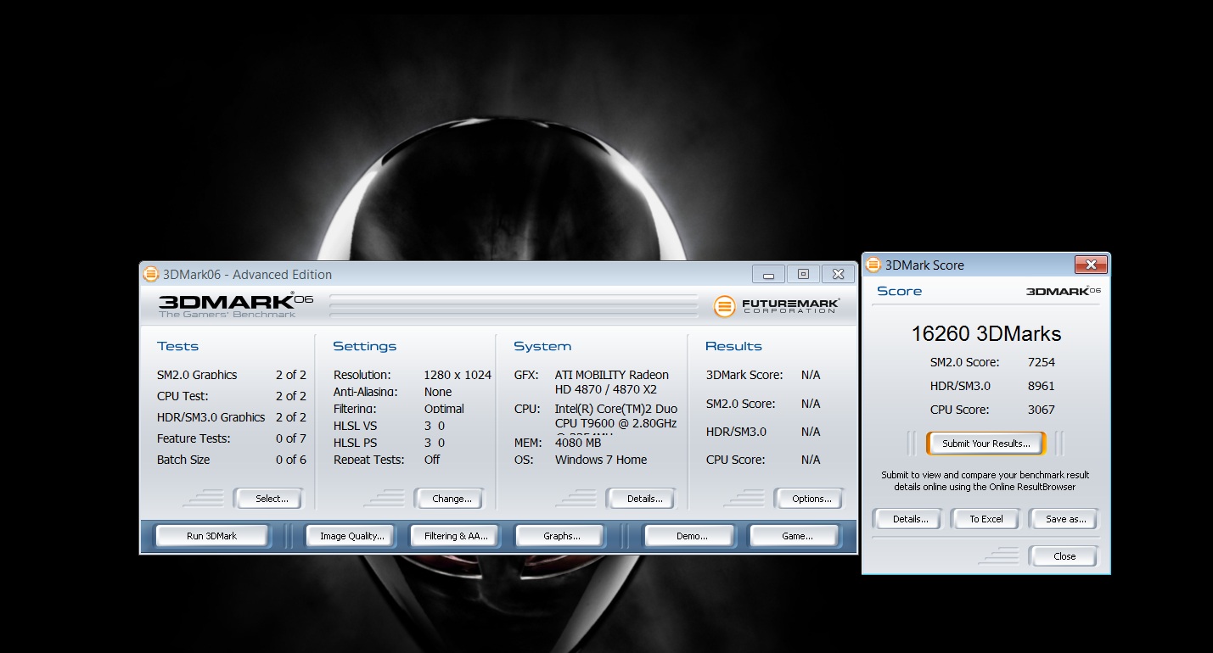This screenshot has height=653, width=1213.
Task: Open settings with the Change button
Action: [x=452, y=499]
